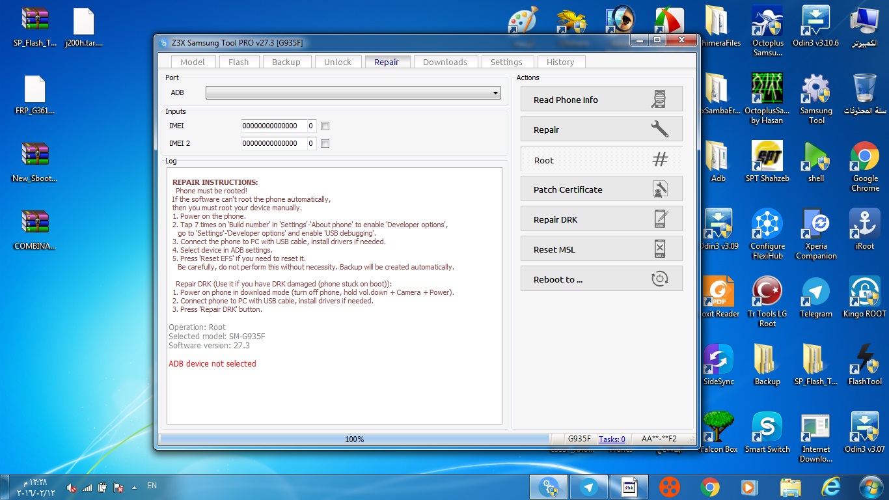Click the AA**-**F2 status bar entry

tap(659, 439)
